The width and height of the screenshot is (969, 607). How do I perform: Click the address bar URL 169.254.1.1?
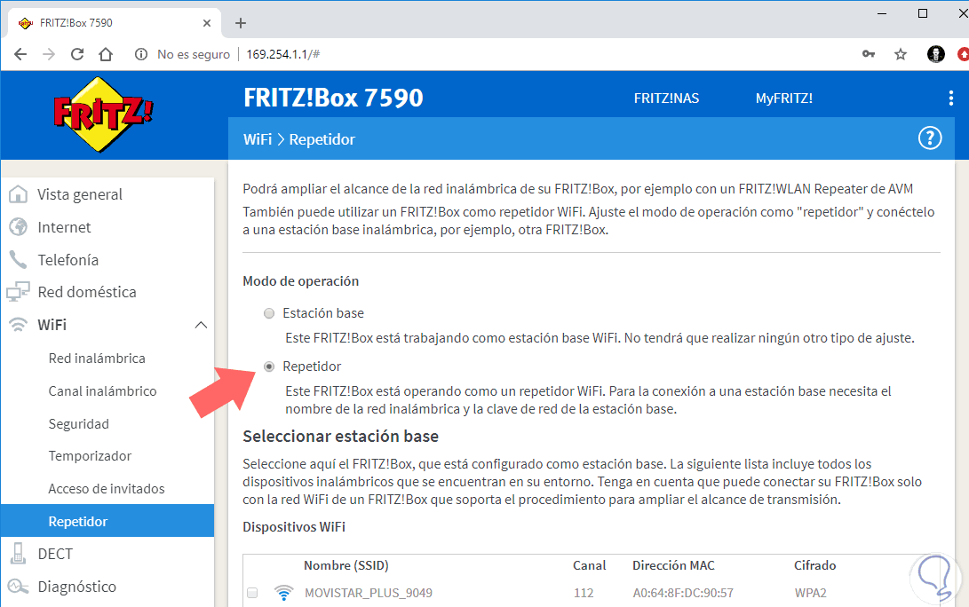tap(283, 54)
